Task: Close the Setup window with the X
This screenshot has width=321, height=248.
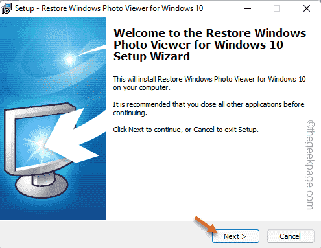Action: tap(307, 8)
